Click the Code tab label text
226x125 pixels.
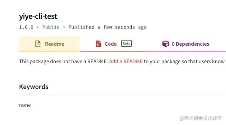[111, 44]
